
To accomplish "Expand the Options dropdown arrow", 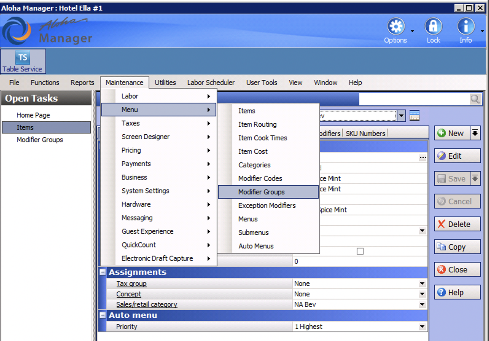I will (413, 31).
